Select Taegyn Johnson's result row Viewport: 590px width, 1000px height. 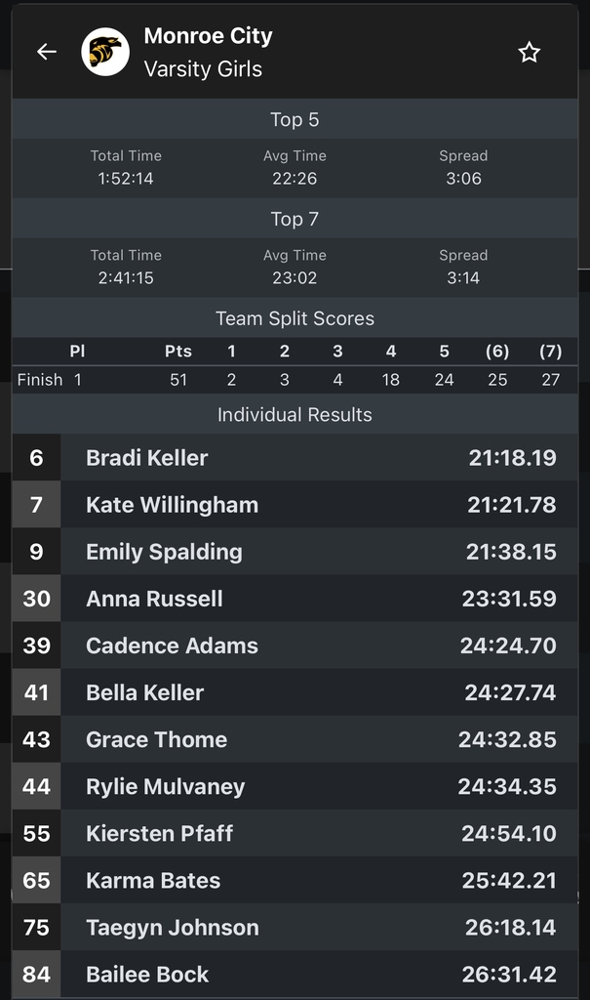295,927
